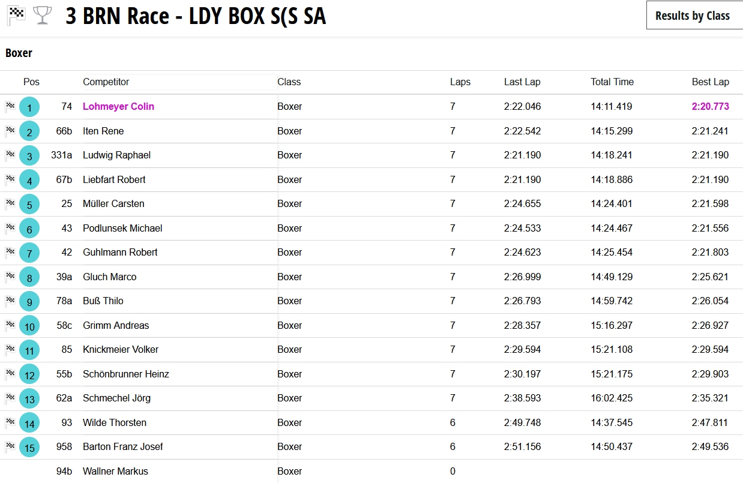Sort results by Best Lap header
Screen dimensions: 743x483
pyautogui.click(x=710, y=82)
